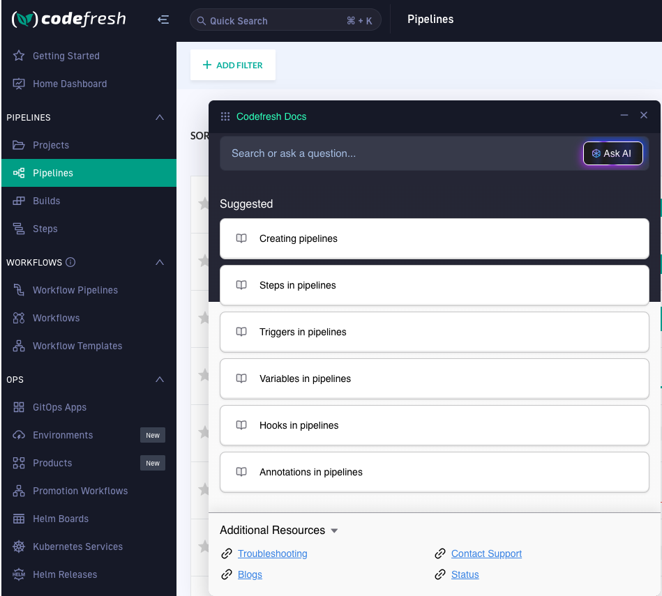662x596 pixels.
Task: Collapse the WORKFLOWS sidebar section chevron
Action: pos(160,262)
